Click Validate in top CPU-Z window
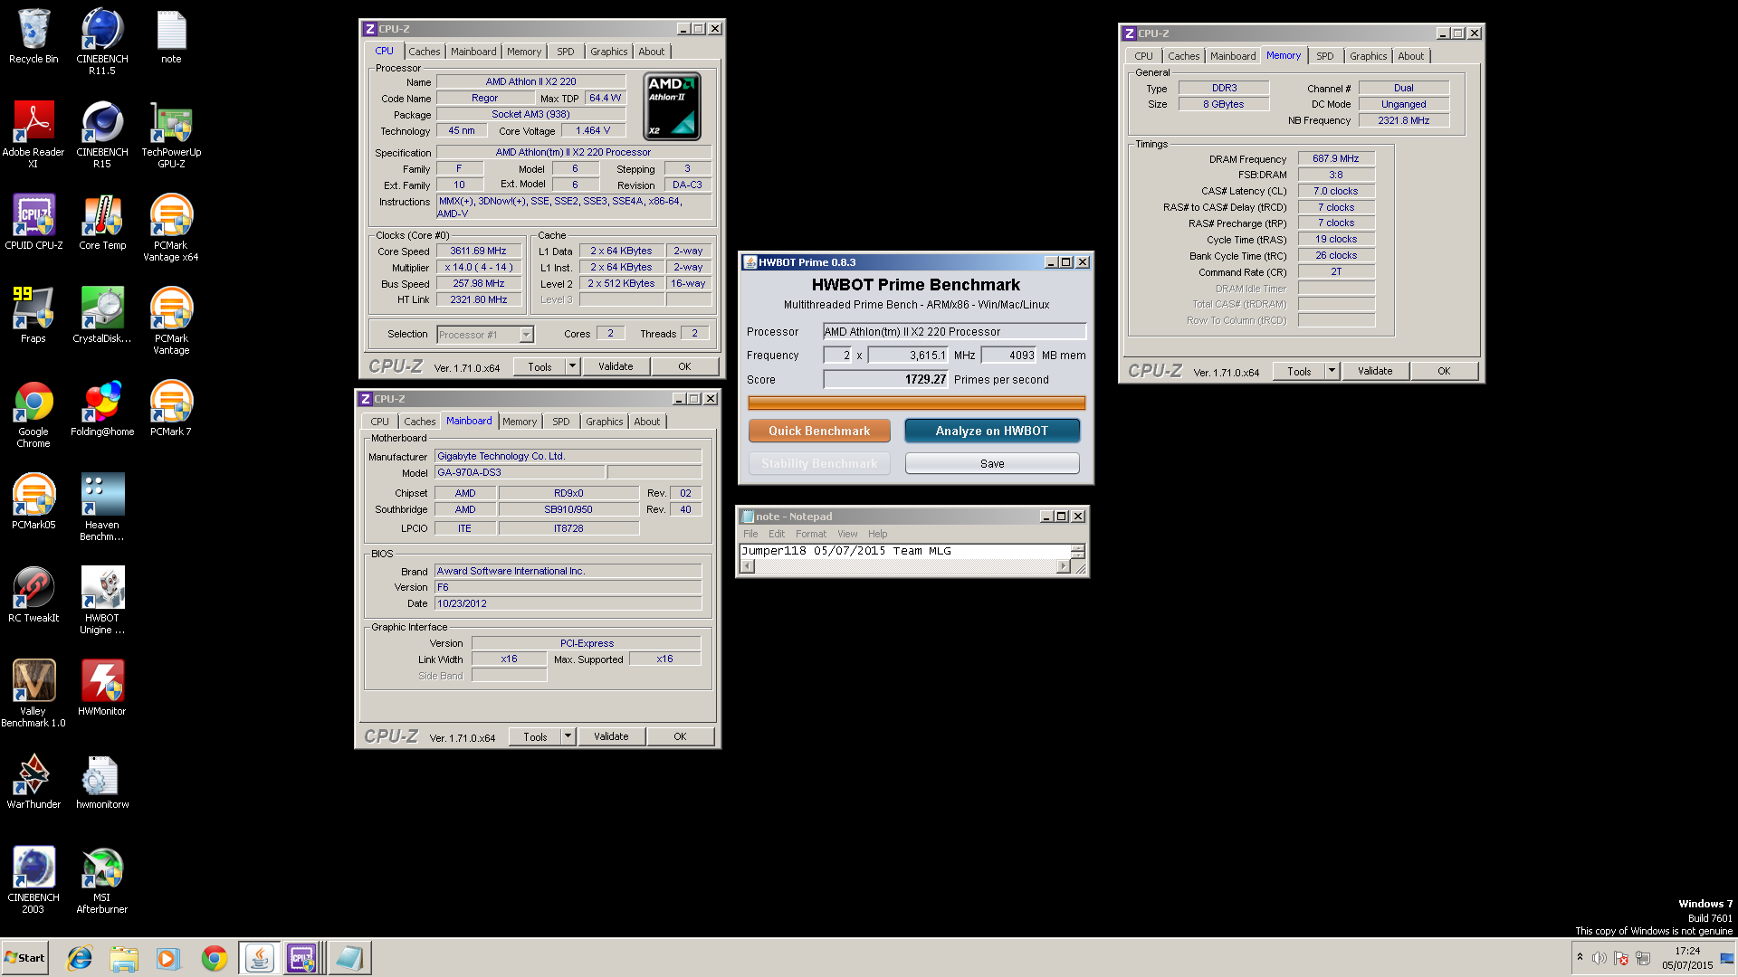The width and height of the screenshot is (1738, 977). click(616, 366)
